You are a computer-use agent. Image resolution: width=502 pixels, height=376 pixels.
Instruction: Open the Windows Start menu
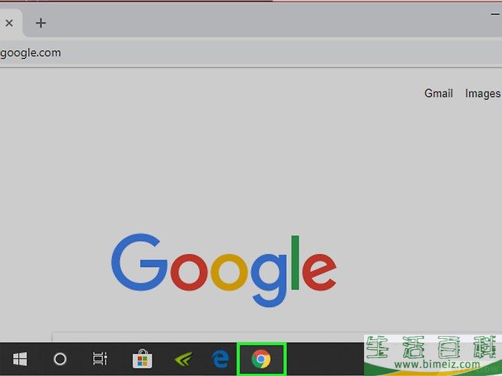[20, 359]
